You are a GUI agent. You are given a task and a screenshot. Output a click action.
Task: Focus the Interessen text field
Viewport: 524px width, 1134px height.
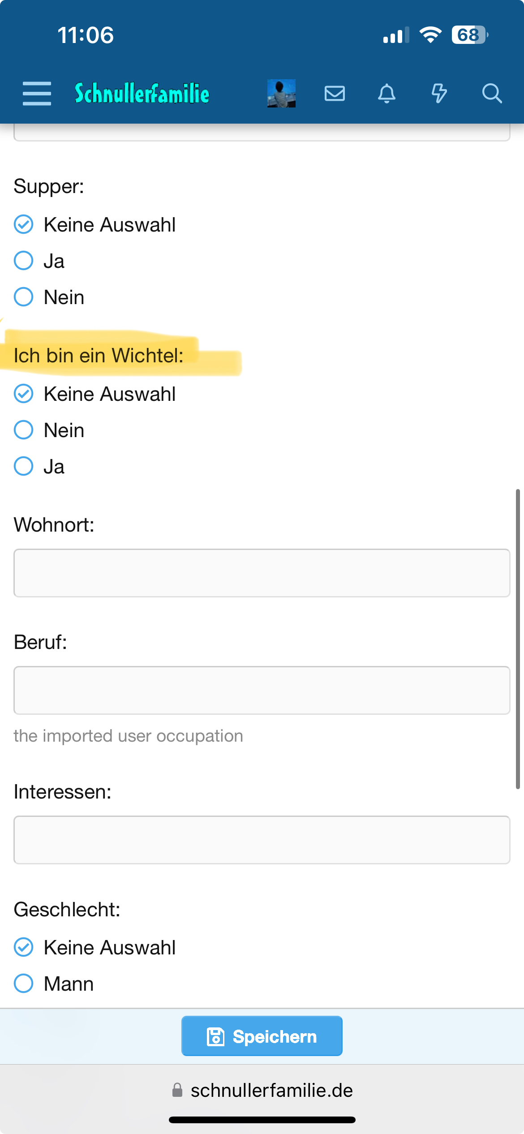point(262,840)
